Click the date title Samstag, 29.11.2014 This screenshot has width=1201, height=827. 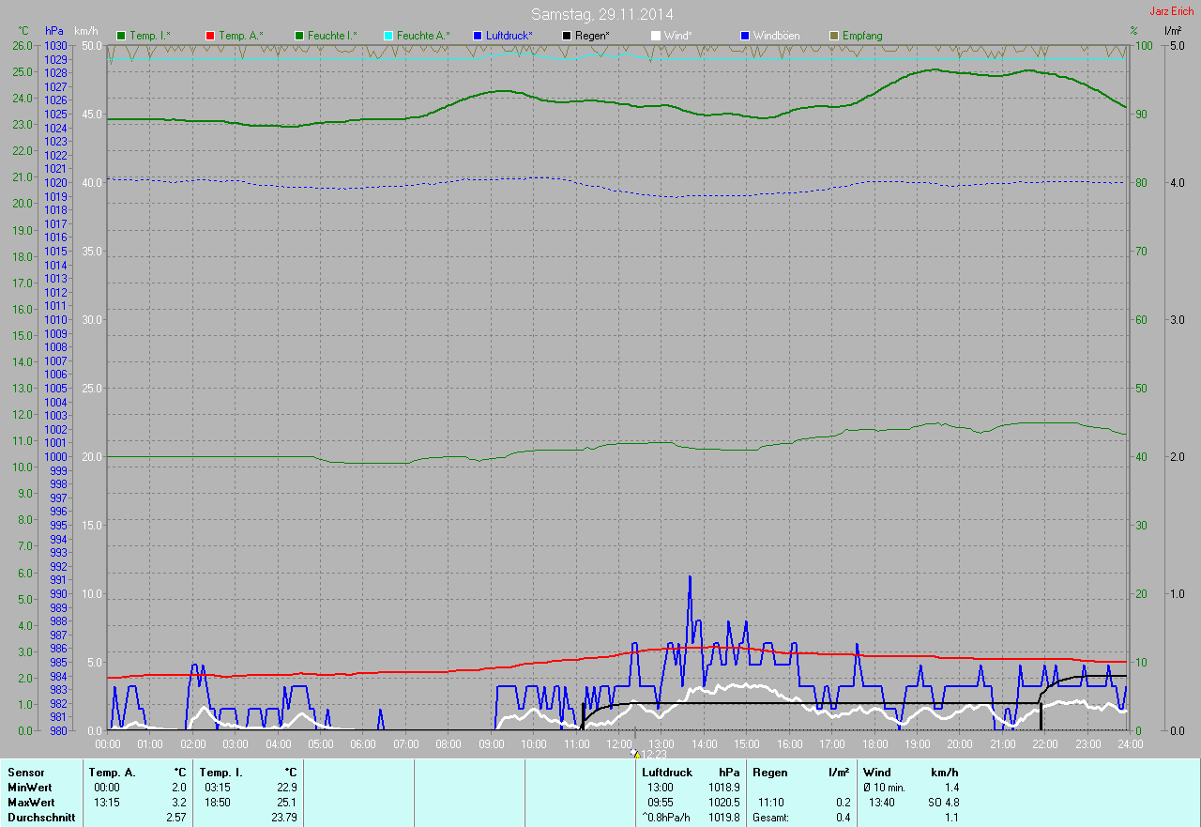[601, 14]
